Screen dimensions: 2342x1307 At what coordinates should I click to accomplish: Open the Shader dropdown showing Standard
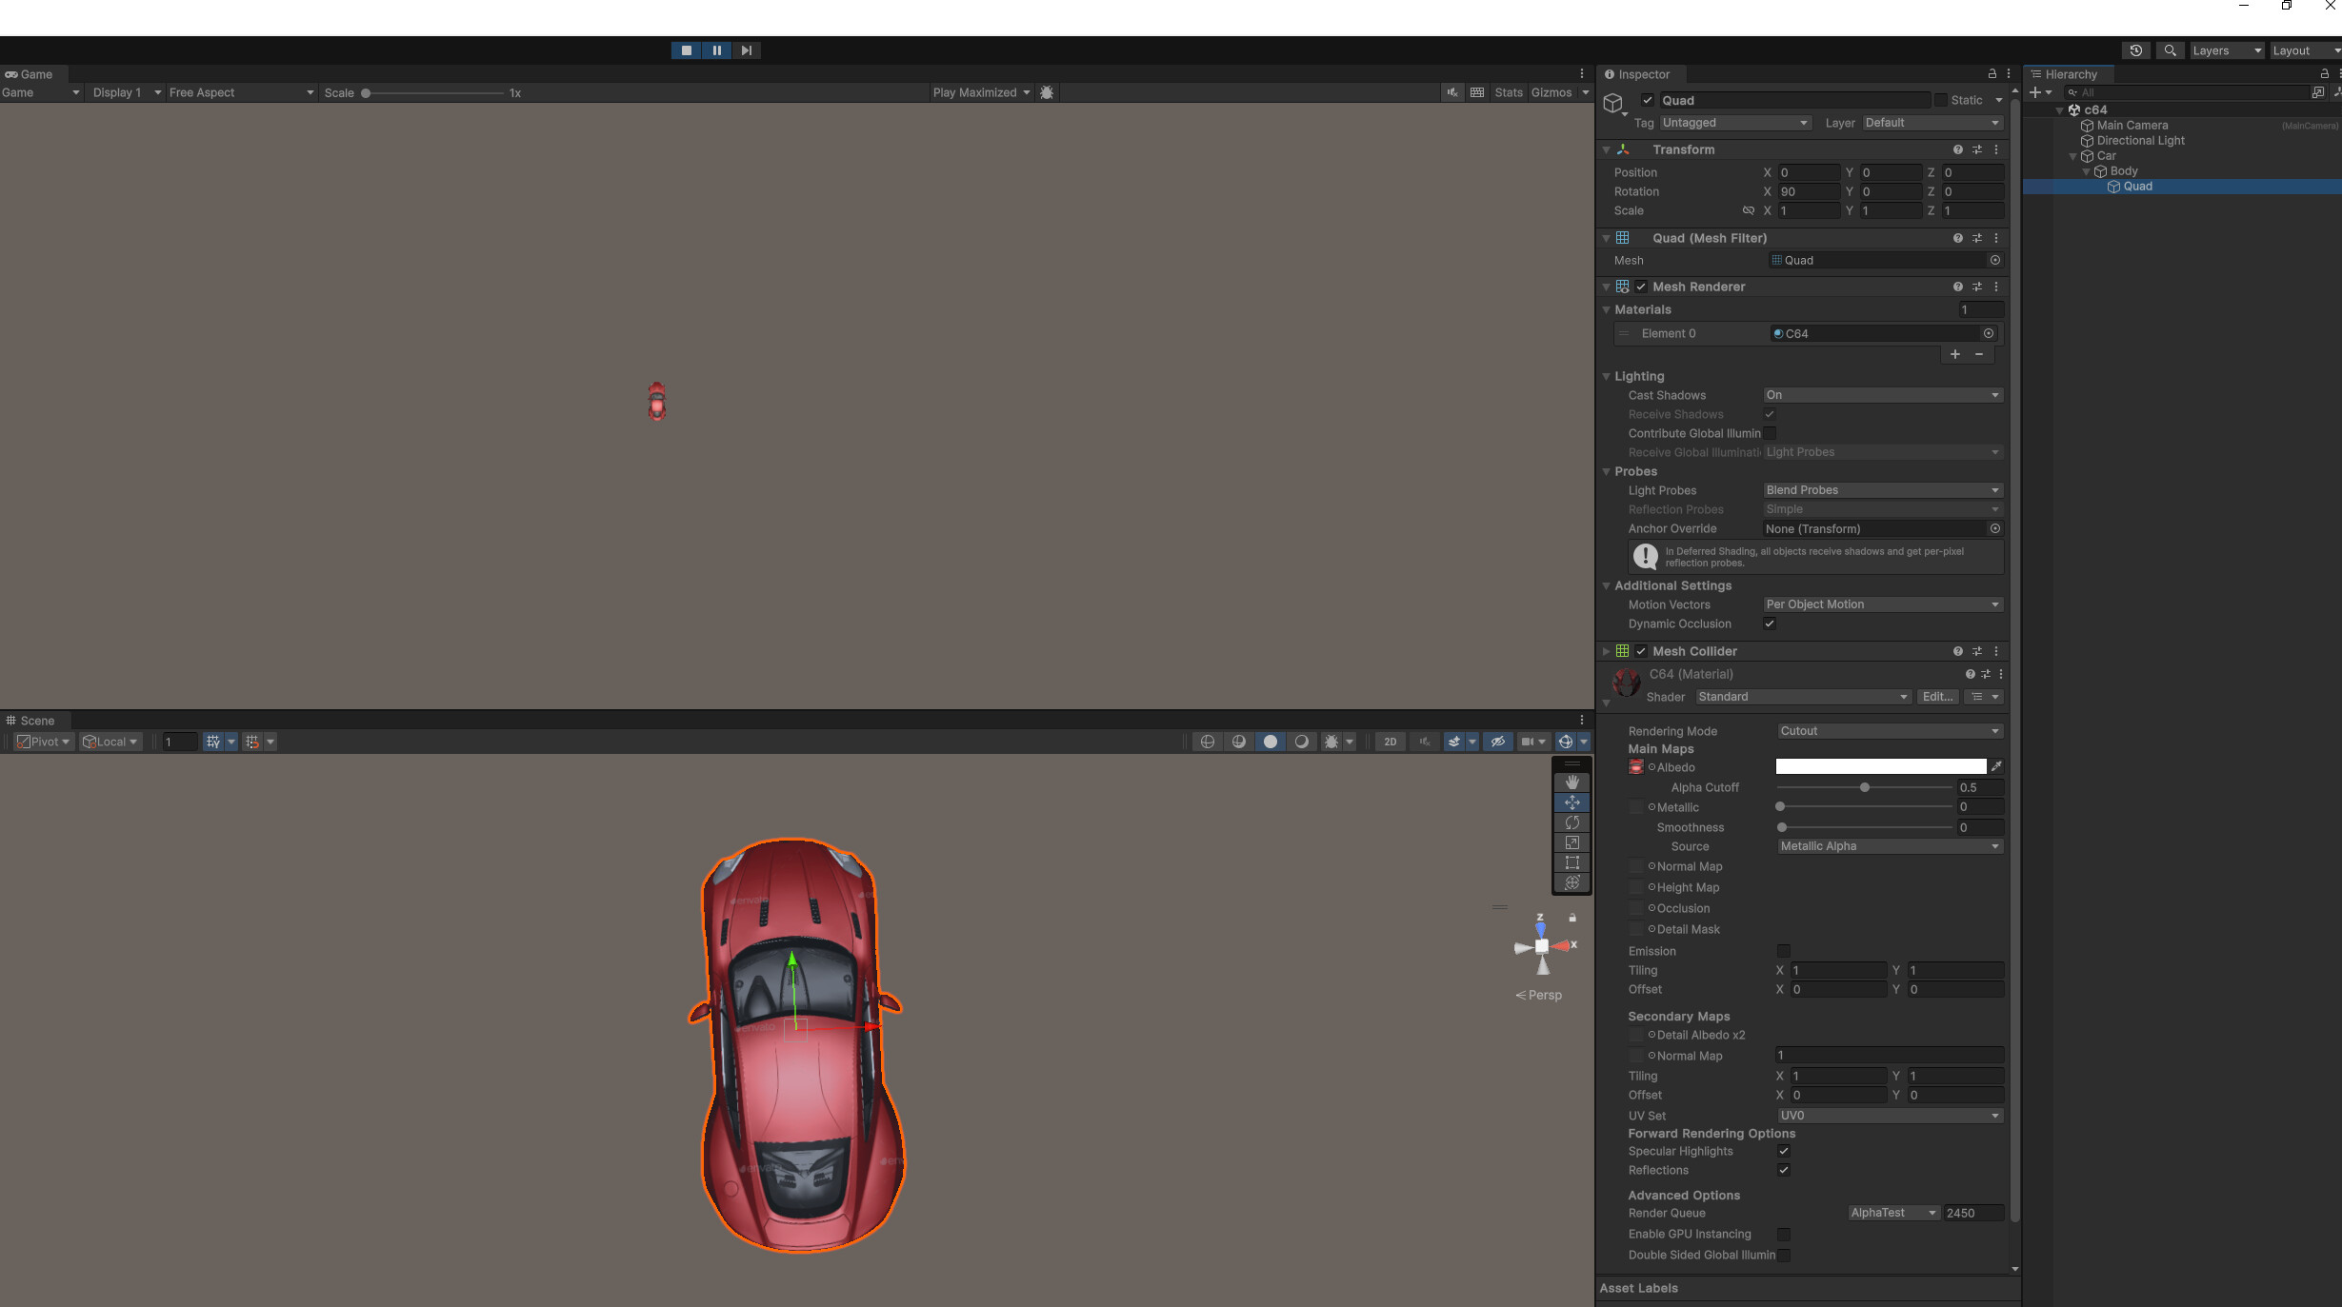pos(1800,696)
